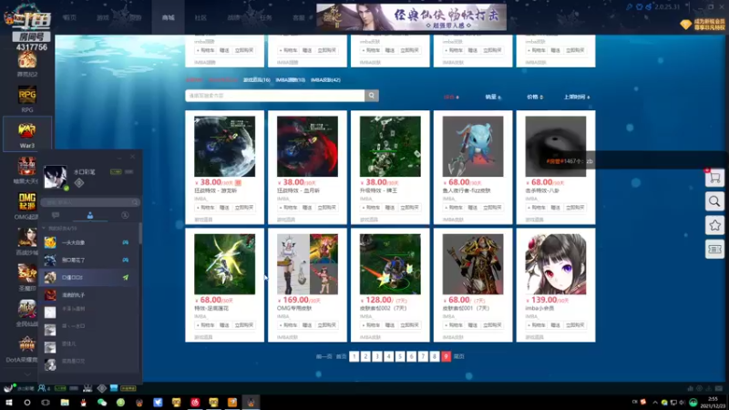Click the friends count icon in bottom bar
This screenshot has width=729, height=410.
point(44,388)
